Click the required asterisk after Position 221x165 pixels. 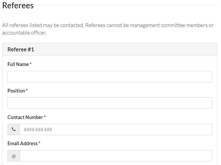[x=27, y=90]
